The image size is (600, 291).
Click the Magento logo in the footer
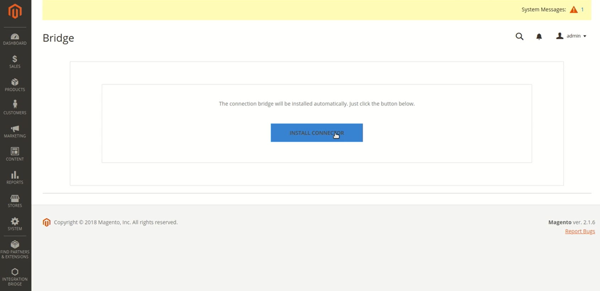pos(47,222)
